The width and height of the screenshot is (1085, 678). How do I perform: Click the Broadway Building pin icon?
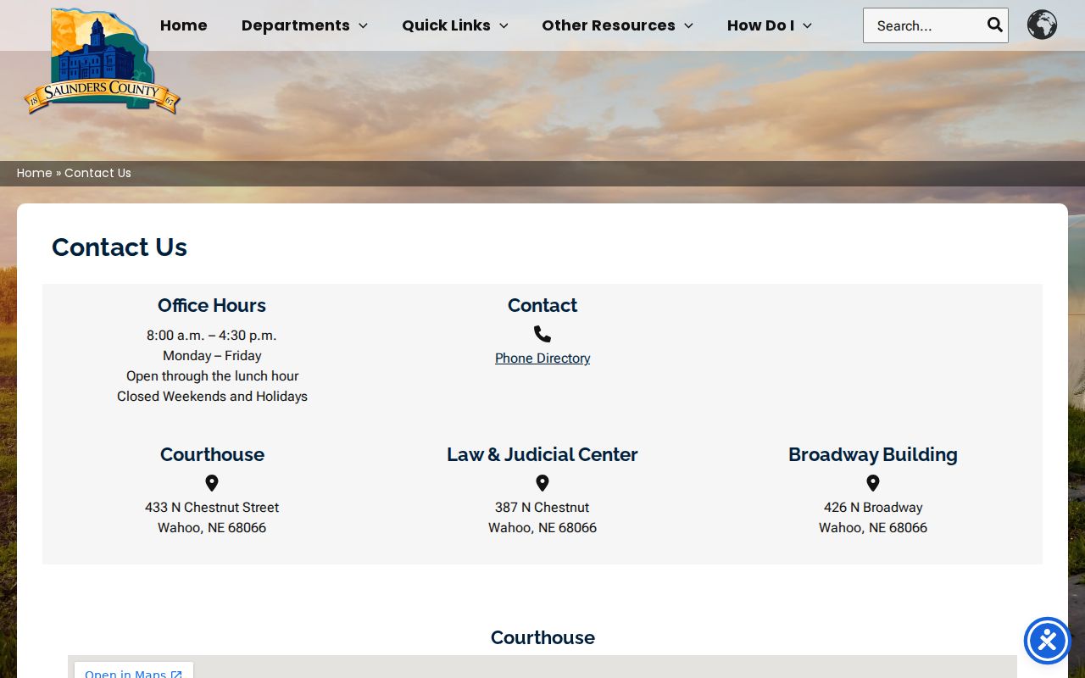tap(873, 483)
